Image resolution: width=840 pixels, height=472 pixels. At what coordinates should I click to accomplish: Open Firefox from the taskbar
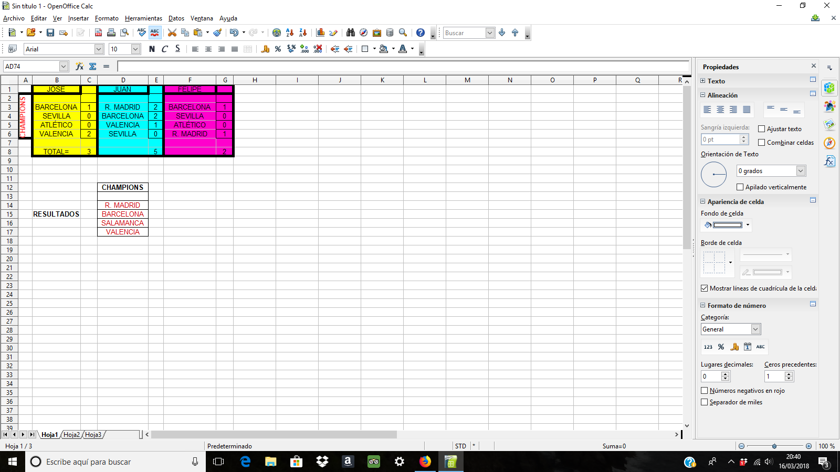(425, 462)
